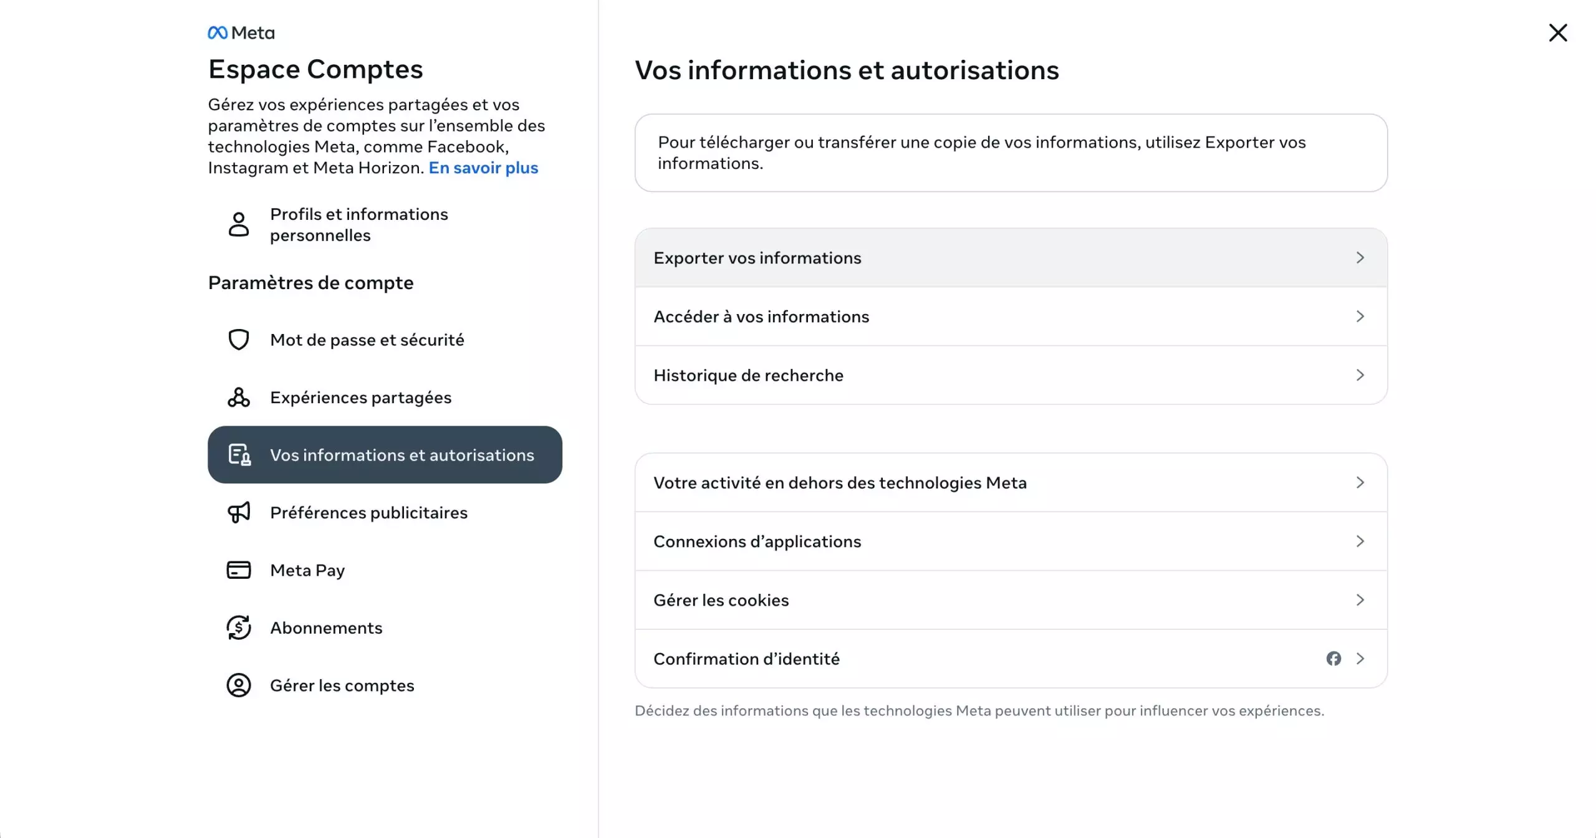Image resolution: width=1596 pixels, height=838 pixels.
Task: Click the Abonnements dollar-cycle icon
Action: coord(238,627)
